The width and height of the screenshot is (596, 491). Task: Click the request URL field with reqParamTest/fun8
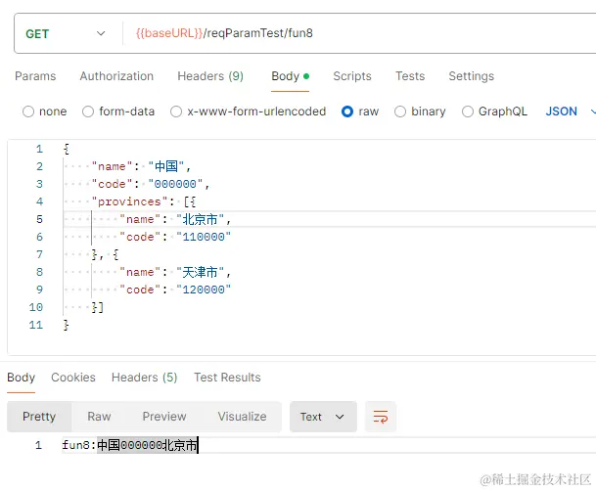click(359, 33)
